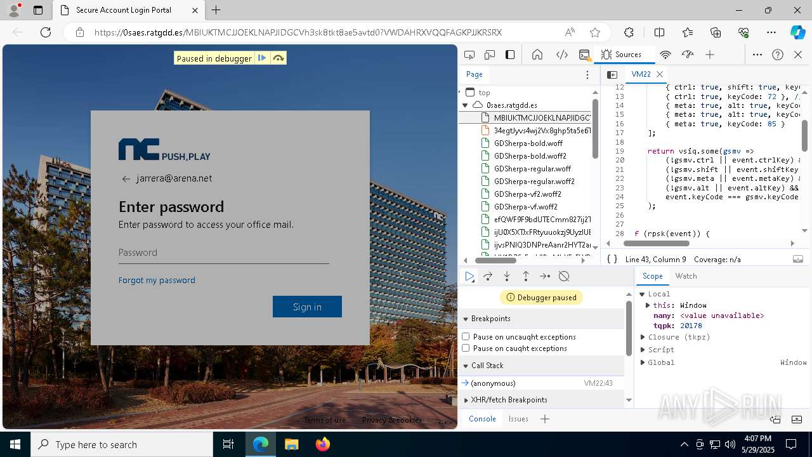This screenshot has height=457, width=812.
Task: Step over next function call
Action: (488, 276)
